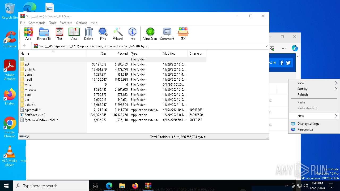The height and width of the screenshot is (191, 340).
Task: Select the gems folder
Action: 113,75
